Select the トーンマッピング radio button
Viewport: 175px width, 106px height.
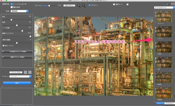(x=12, y=4)
